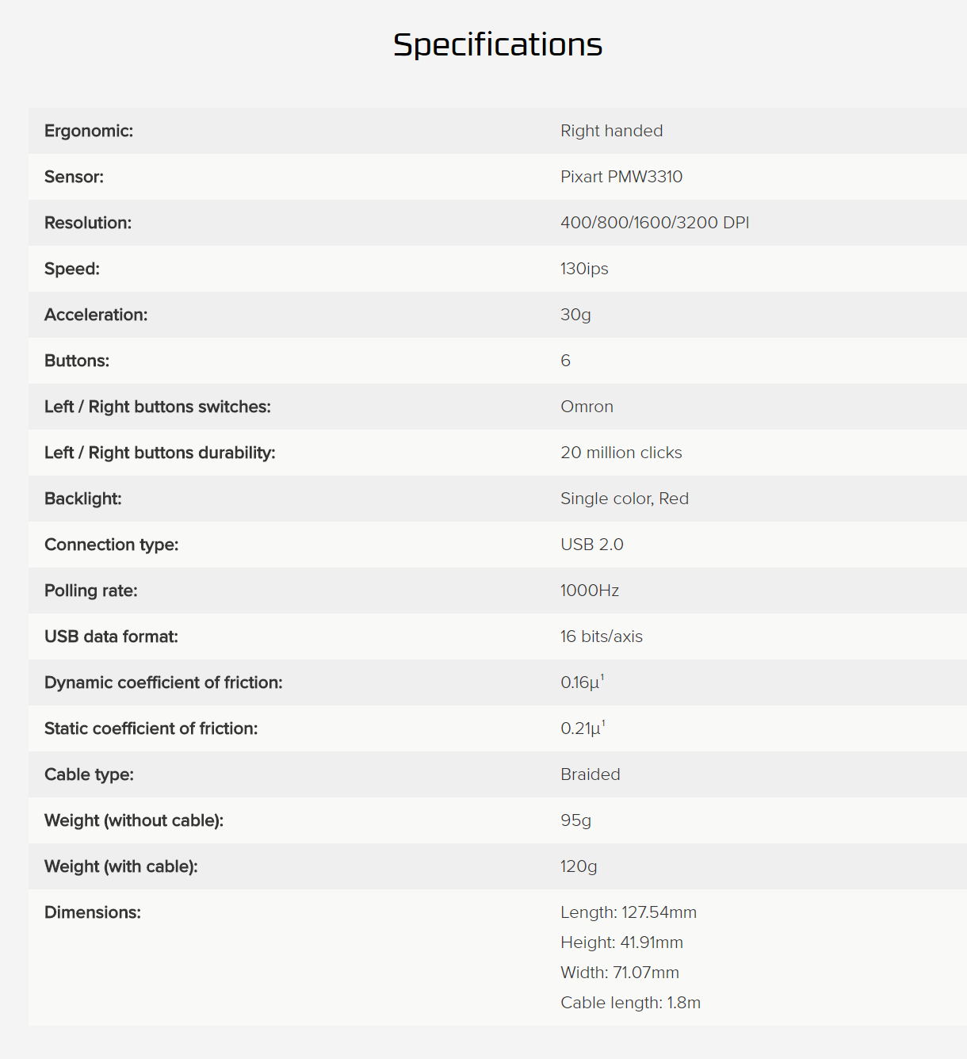The width and height of the screenshot is (967, 1059).
Task: Click the Ergonomic label
Action: tap(89, 131)
